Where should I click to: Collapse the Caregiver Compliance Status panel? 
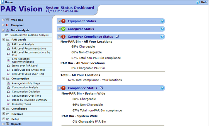[x=59, y=37]
